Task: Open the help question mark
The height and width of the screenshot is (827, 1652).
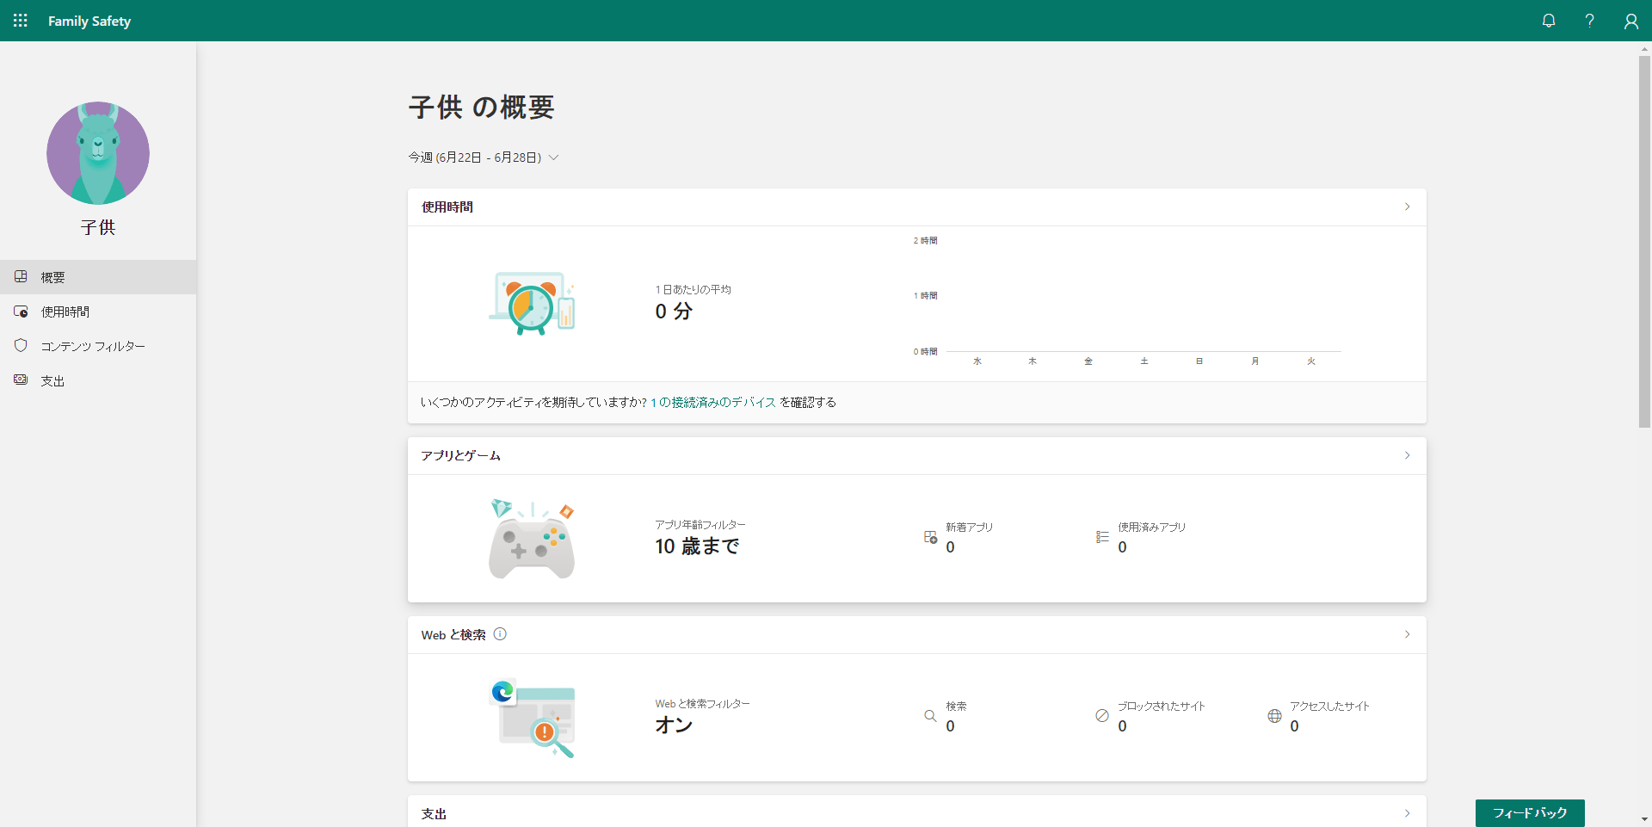Action: point(1590,21)
